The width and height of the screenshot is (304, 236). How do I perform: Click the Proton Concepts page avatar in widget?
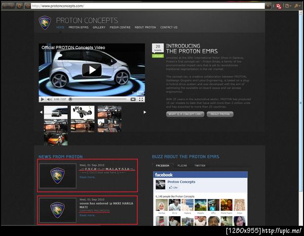pyautogui.click(x=161, y=185)
